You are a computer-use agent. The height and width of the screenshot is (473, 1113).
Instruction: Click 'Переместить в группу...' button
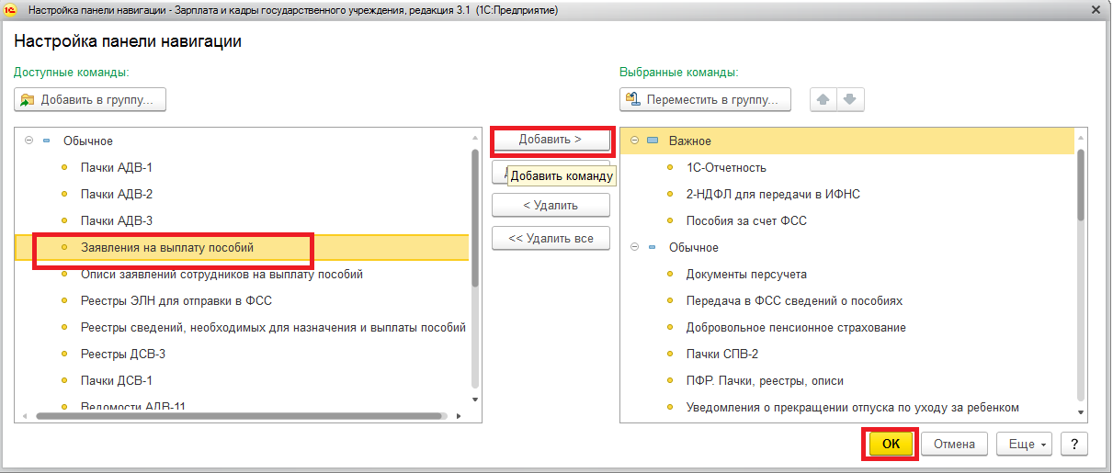pyautogui.click(x=705, y=99)
